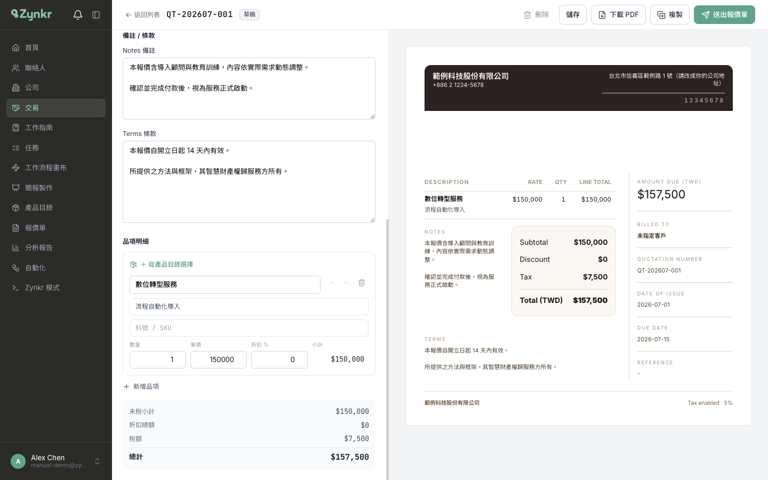Open 公司 in the sidebar
Image resolution: width=768 pixels, height=480 pixels.
[56, 87]
